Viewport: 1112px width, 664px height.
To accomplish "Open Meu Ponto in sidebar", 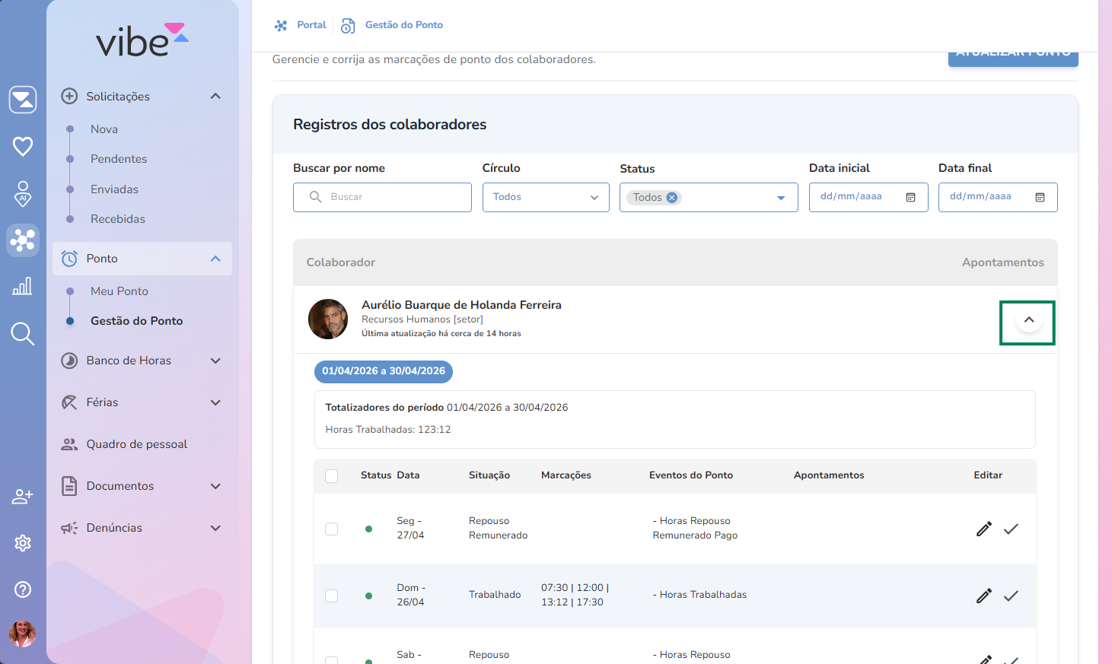I will [x=119, y=291].
